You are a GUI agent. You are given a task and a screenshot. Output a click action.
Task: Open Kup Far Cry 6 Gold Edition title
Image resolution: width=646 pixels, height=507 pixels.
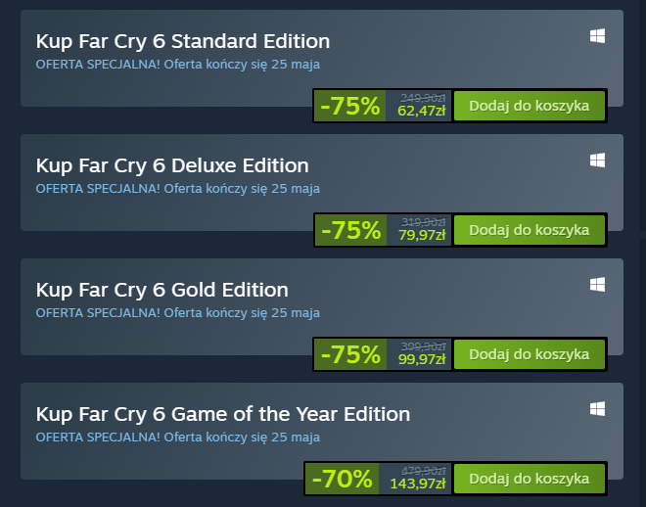161,290
